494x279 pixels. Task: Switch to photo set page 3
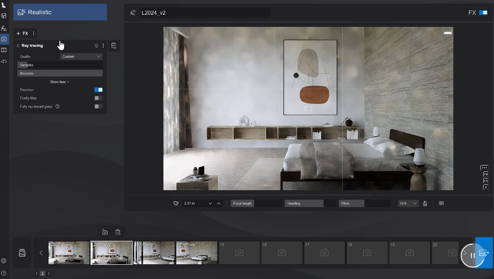49,273
